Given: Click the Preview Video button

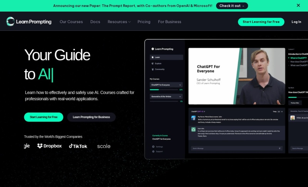Looking at the screenshot, I should pyautogui.click(x=295, y=103).
